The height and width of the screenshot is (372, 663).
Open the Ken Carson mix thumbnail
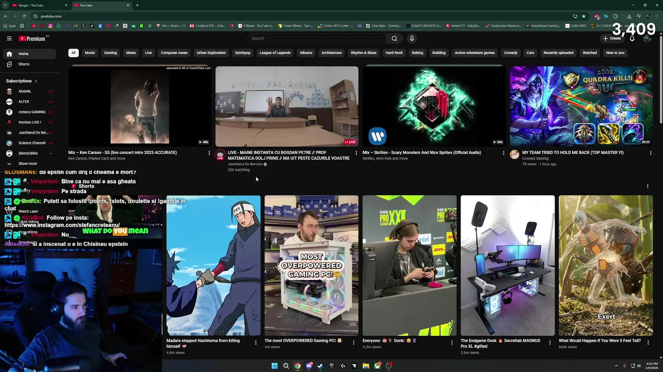(140, 106)
